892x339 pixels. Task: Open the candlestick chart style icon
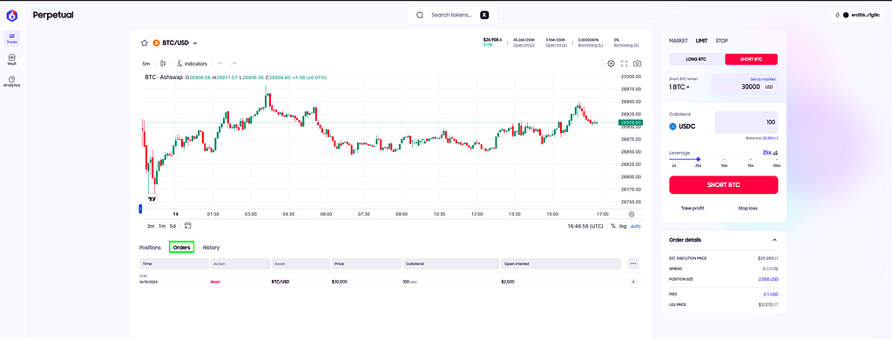[x=163, y=63]
